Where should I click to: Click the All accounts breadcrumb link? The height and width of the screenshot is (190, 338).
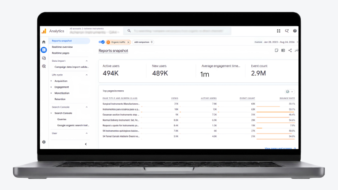pos(76,28)
